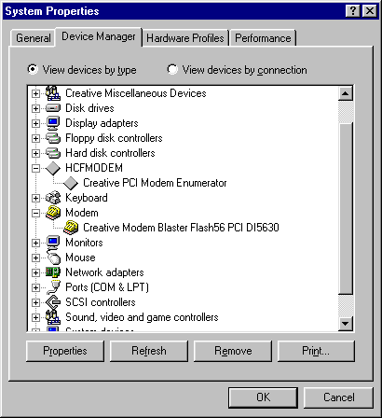Expand Creative Miscellaneous Devices node
The width and height of the screenshot is (382, 418).
35,93
